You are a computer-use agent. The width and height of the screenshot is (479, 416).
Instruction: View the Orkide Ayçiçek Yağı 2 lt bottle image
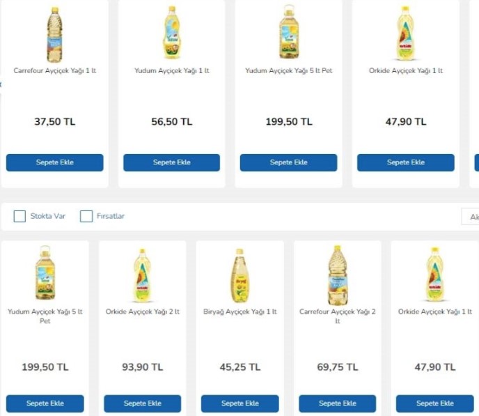[x=142, y=275]
